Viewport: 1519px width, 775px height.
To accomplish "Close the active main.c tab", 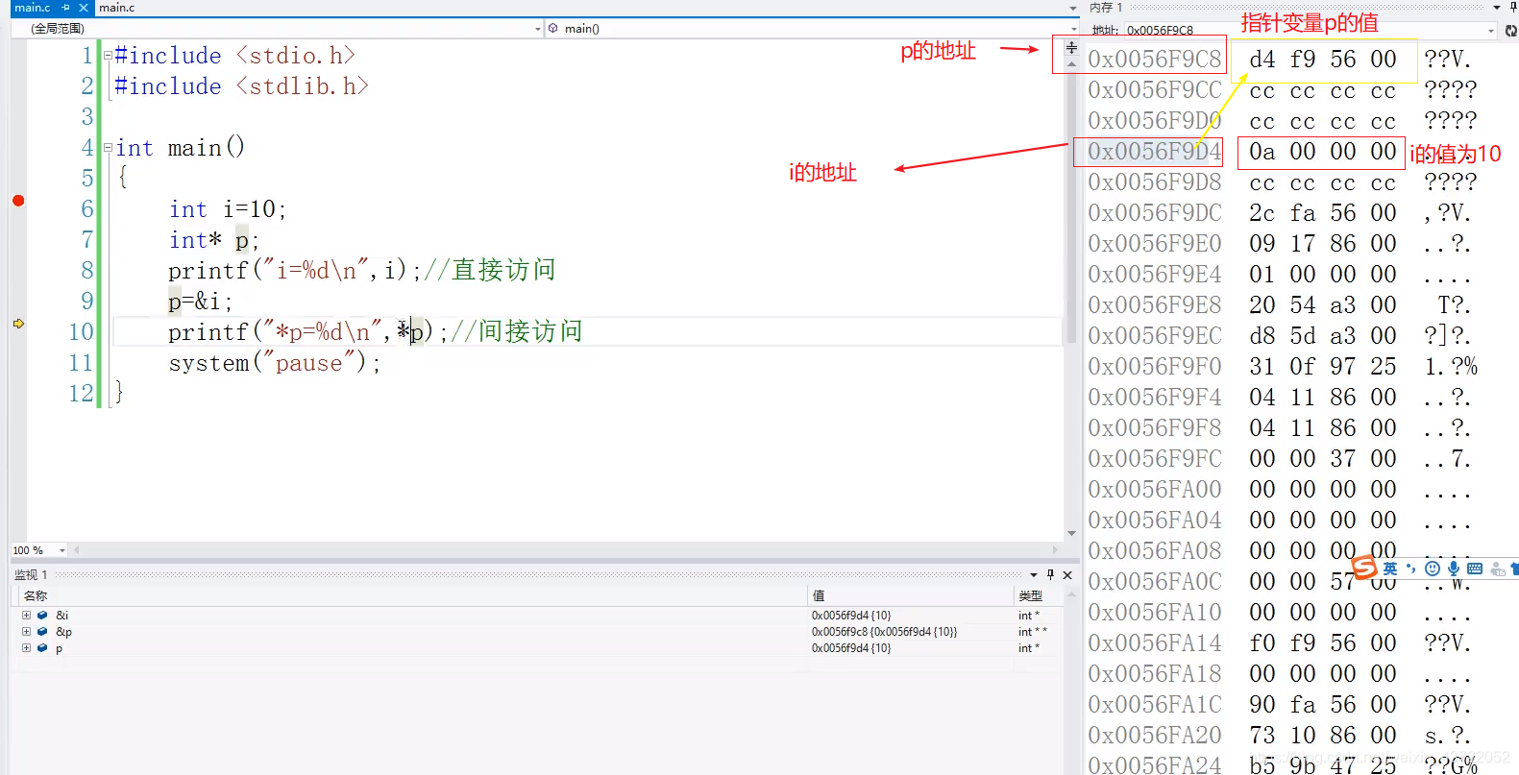I will click(84, 8).
